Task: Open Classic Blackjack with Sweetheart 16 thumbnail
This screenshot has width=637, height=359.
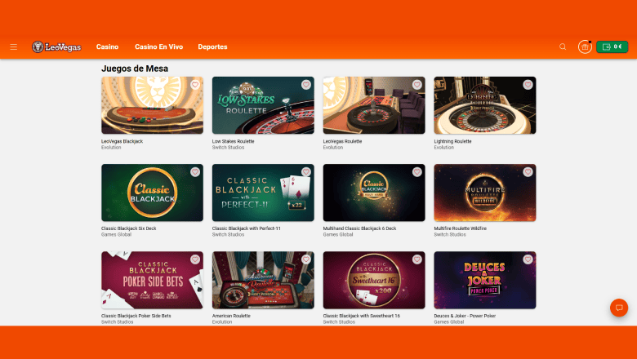Action: (374, 280)
